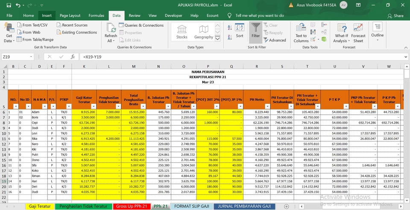
Task: Sort A to Z ascending
Action: coord(230,28)
